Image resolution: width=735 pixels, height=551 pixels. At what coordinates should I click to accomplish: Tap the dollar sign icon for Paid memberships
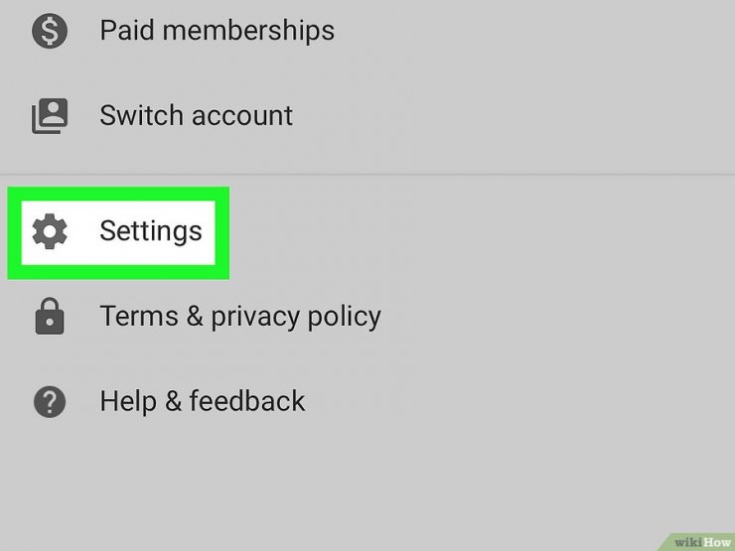(50, 31)
